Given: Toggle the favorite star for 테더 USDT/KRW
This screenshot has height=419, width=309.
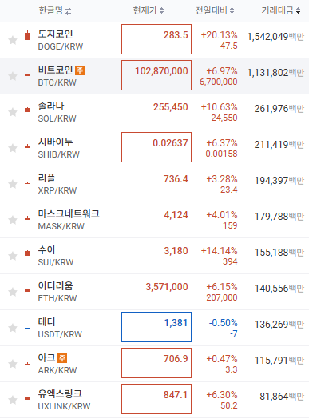Looking at the screenshot, I should 13,328.
